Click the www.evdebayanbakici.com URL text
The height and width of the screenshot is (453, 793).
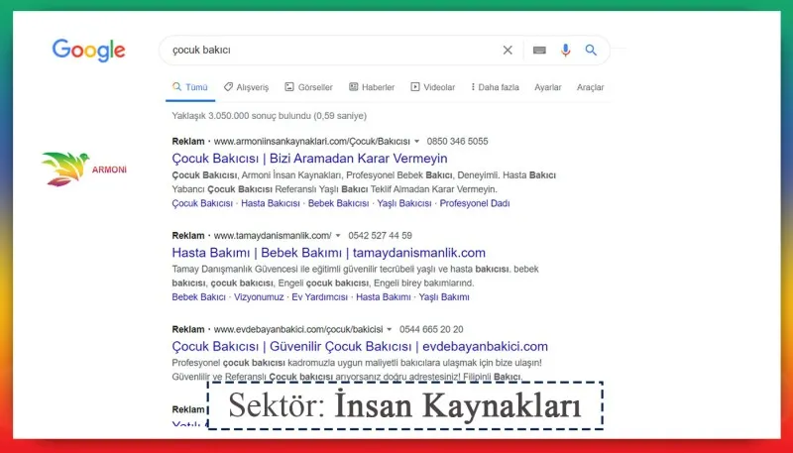[x=298, y=330]
